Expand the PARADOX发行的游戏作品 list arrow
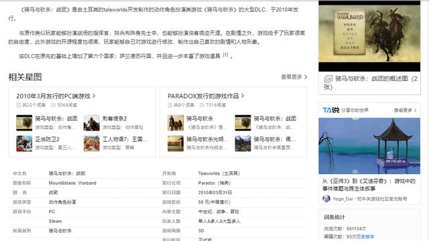The width and height of the screenshot is (429, 241). click(x=243, y=96)
